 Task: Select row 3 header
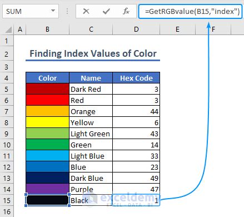7,67
